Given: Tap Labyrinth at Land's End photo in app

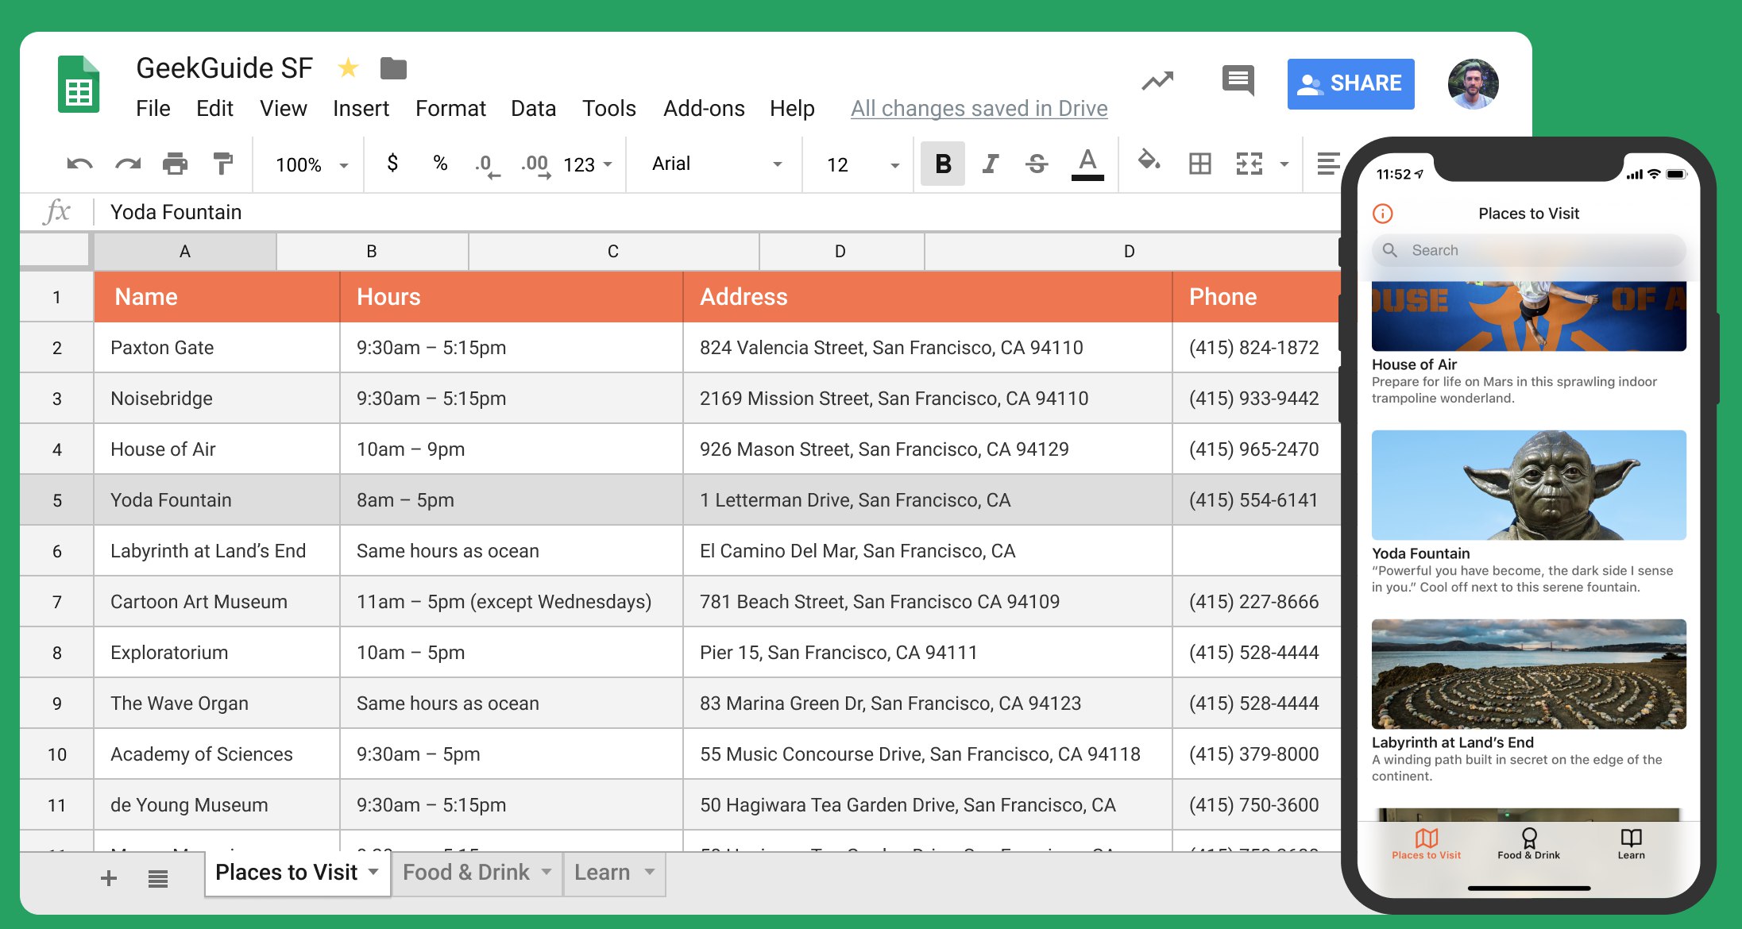Looking at the screenshot, I should (1528, 674).
